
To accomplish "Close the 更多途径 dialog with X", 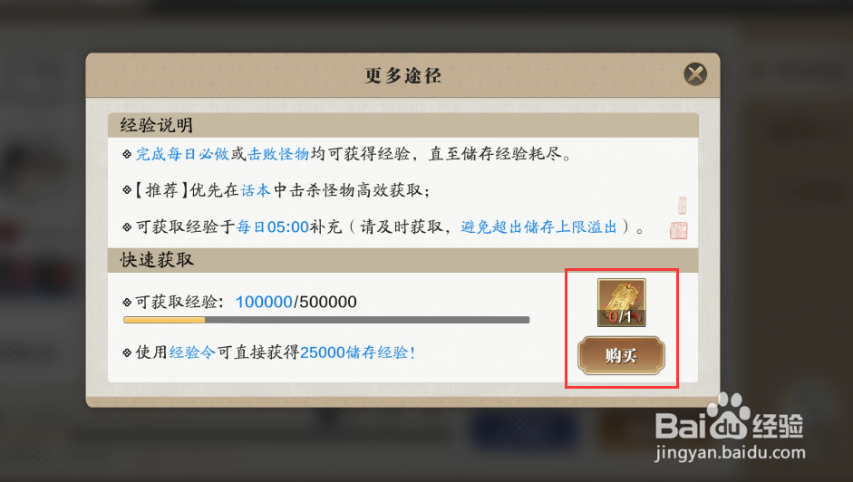I will point(695,74).
